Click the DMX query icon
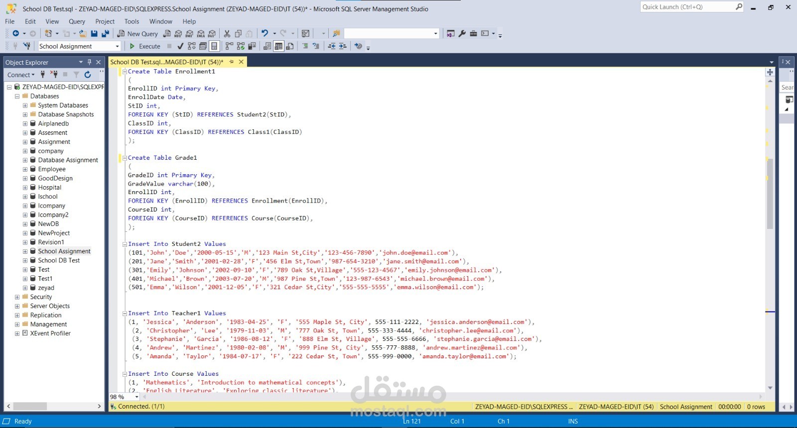This screenshot has width=797, height=428. point(189,33)
